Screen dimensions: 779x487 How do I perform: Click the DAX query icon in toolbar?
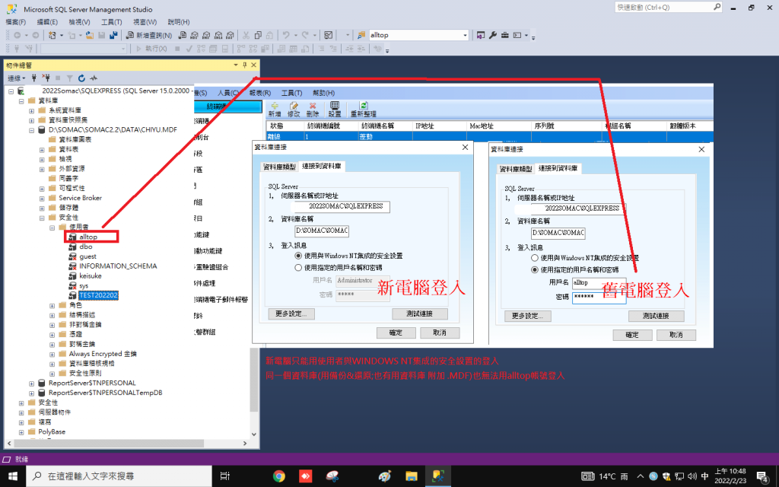point(230,35)
